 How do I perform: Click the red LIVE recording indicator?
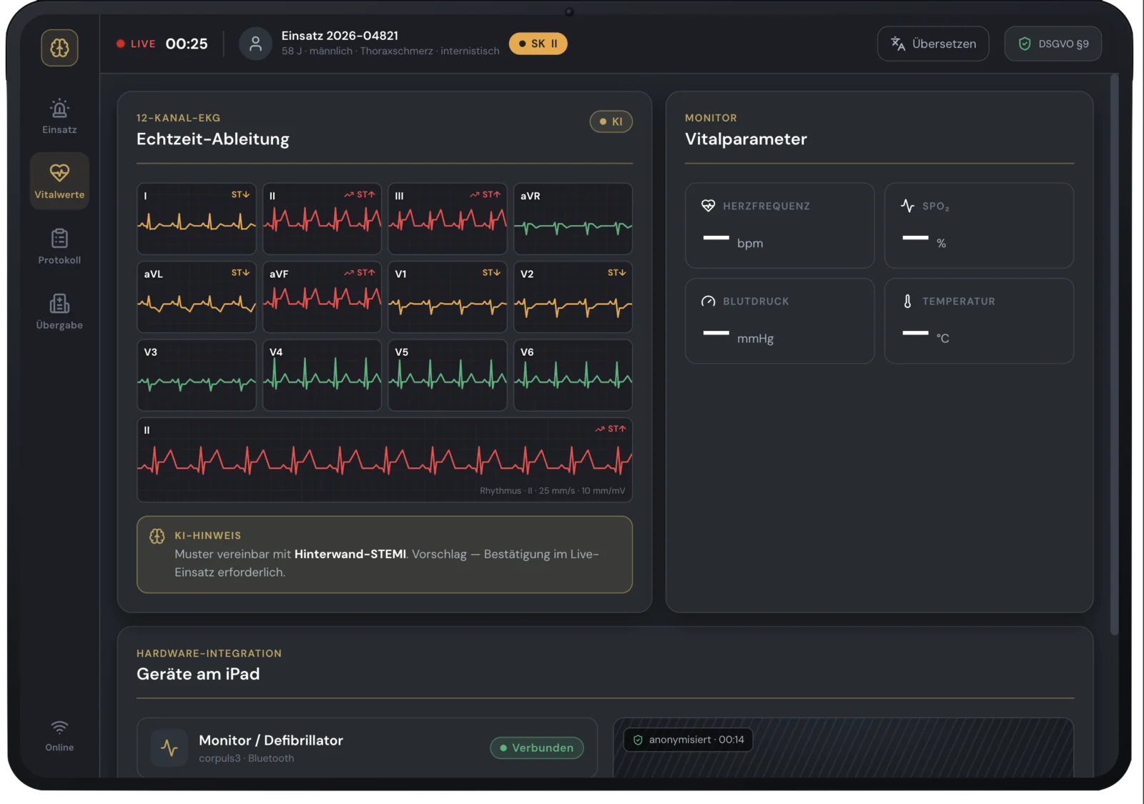[136, 44]
